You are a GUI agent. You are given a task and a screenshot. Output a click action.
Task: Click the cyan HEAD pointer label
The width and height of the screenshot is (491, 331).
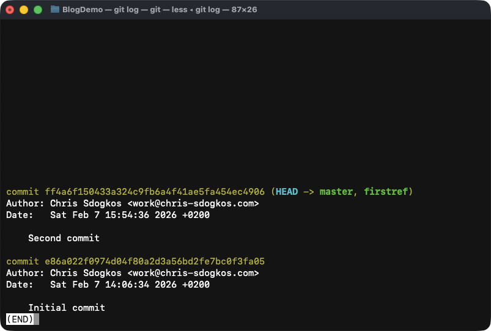287,192
